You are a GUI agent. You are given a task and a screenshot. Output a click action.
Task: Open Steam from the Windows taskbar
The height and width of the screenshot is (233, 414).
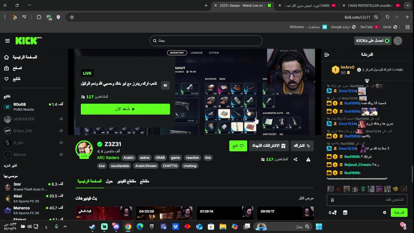click(x=93, y=227)
